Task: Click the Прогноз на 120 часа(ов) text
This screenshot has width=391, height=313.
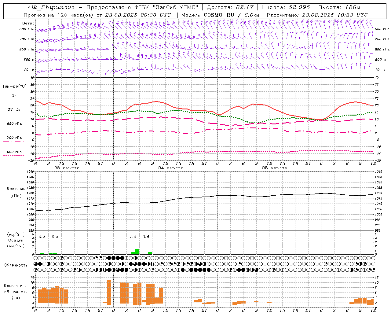Action: click(x=59, y=15)
